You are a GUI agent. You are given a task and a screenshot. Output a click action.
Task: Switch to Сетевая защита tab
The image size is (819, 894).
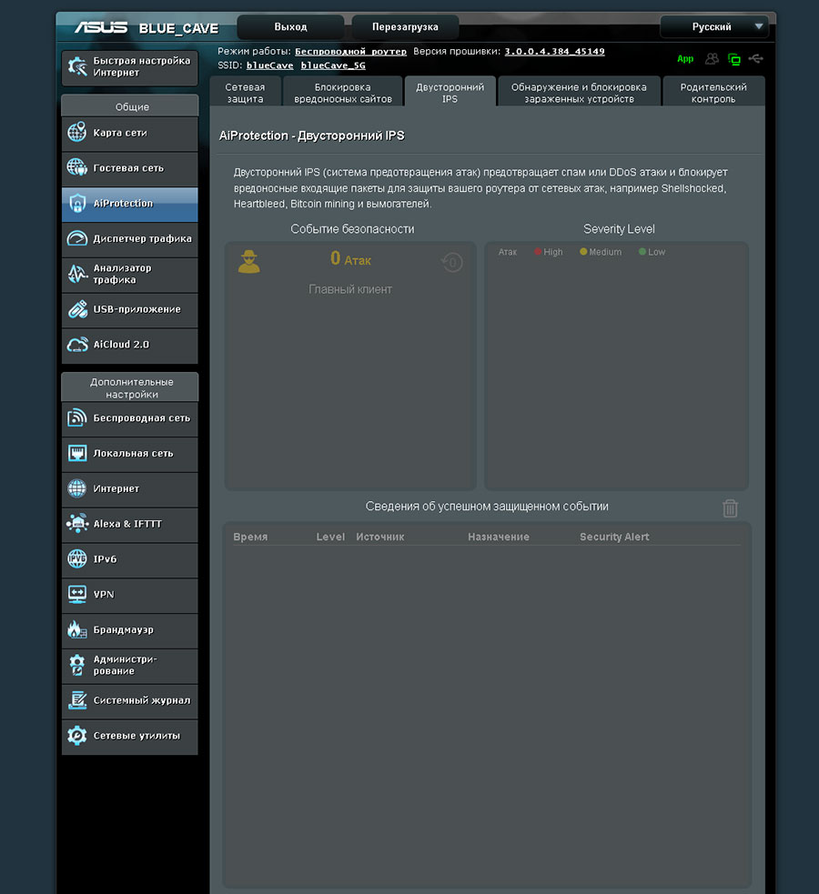coord(245,93)
